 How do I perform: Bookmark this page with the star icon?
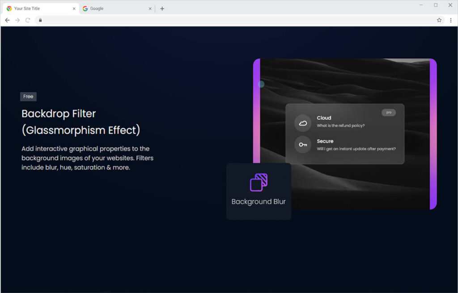(439, 20)
